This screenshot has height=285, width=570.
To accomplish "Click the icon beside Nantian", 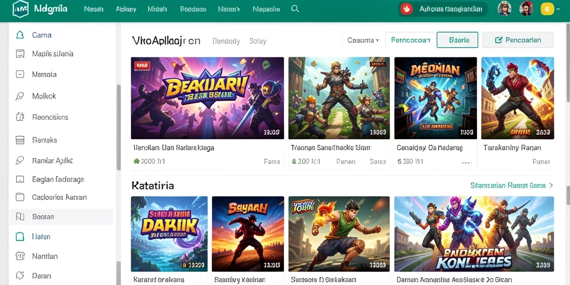I will click(20, 256).
